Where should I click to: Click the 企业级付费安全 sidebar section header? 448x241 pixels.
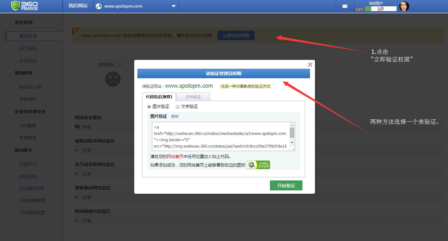click(x=30, y=111)
